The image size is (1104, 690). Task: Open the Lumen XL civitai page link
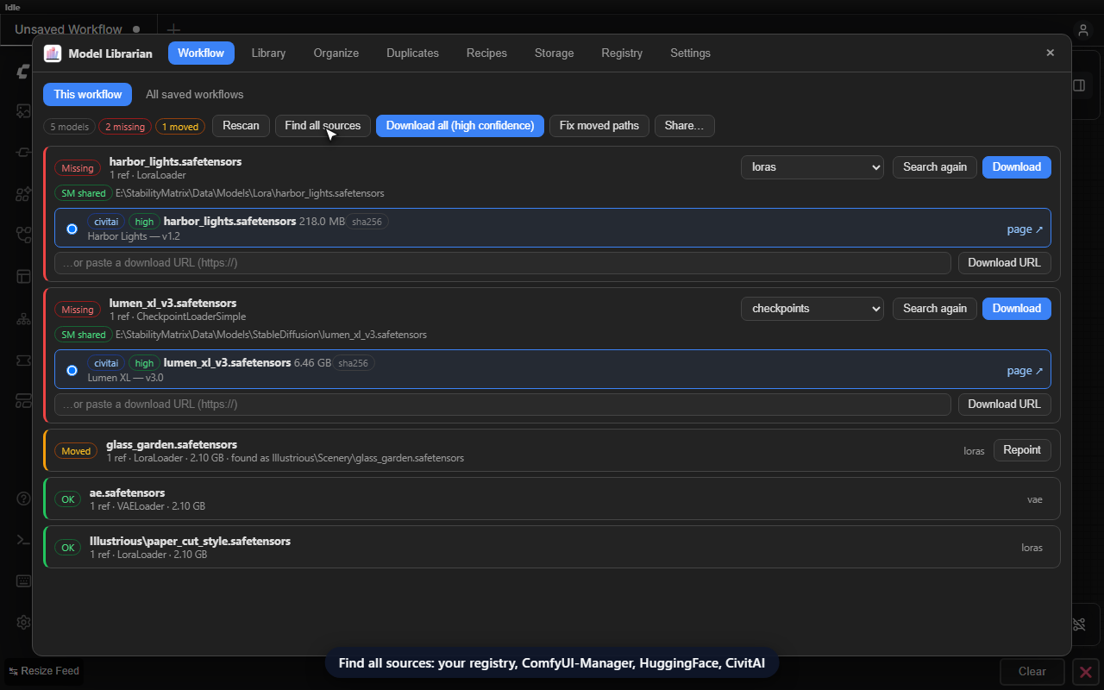[1025, 371]
